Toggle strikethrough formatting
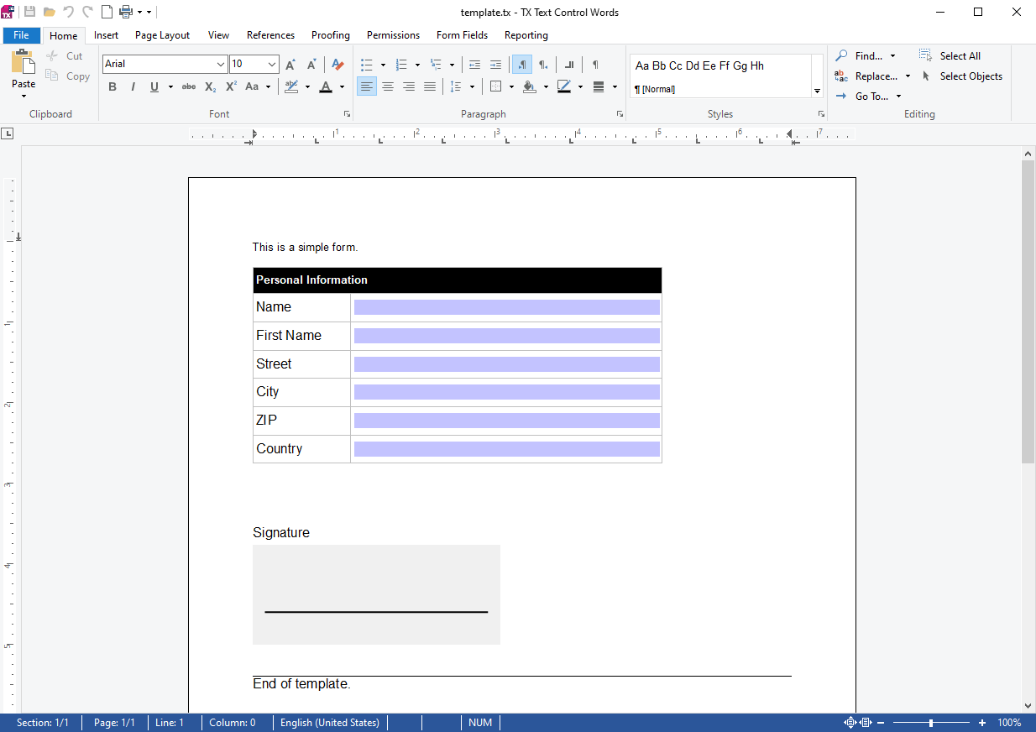The width and height of the screenshot is (1036, 732). (x=189, y=86)
